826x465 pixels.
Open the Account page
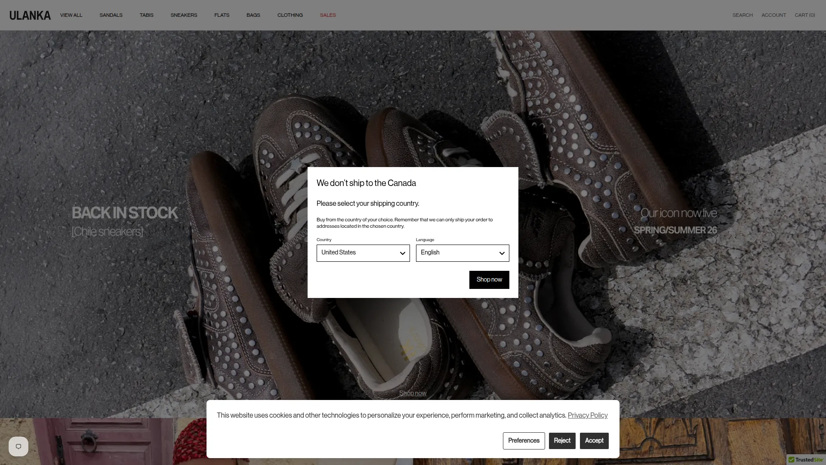[x=774, y=15]
